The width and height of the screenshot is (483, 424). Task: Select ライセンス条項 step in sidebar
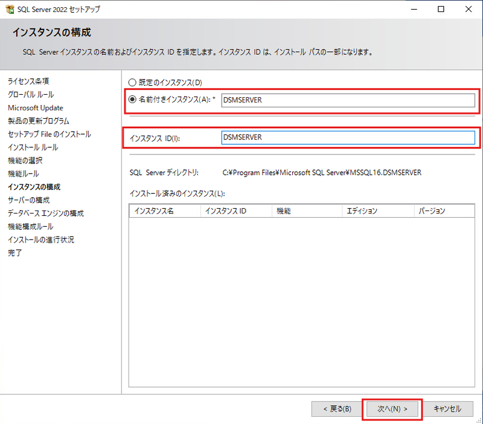click(28, 81)
